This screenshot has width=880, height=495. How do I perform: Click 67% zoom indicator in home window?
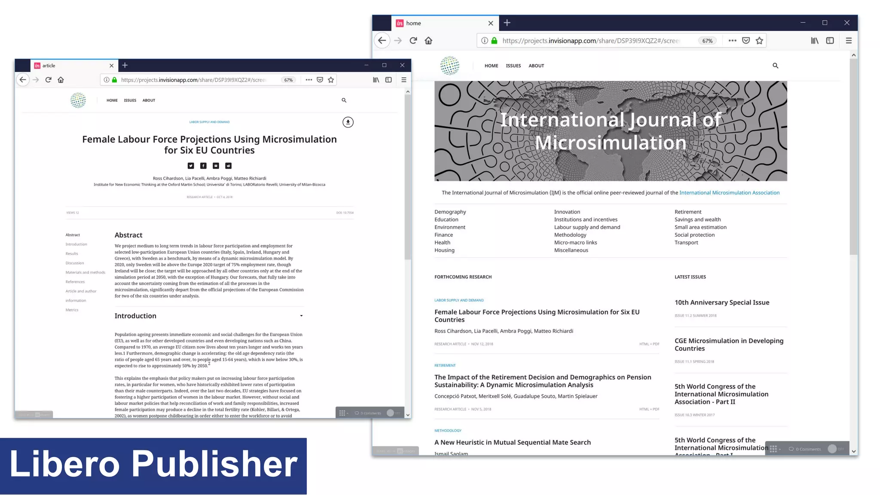tap(707, 41)
